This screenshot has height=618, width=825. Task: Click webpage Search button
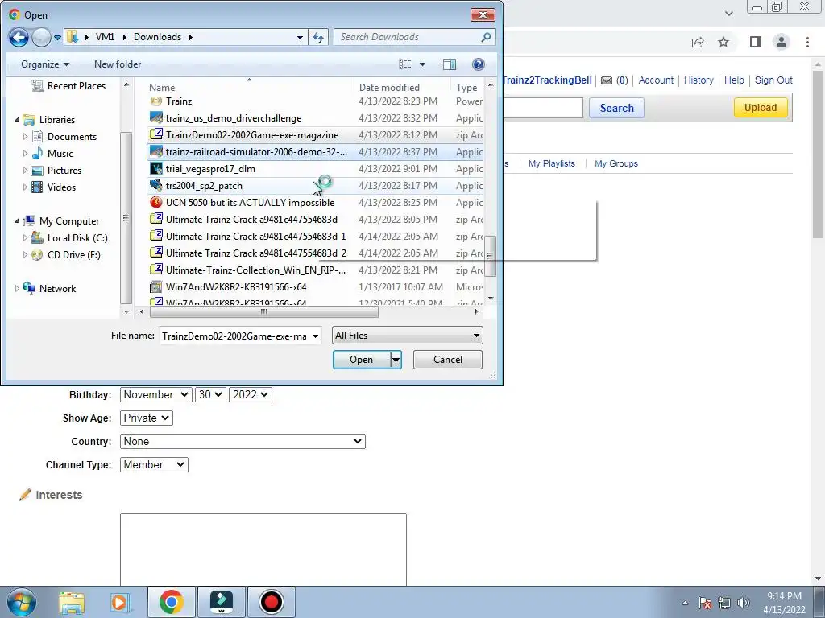[x=616, y=109]
